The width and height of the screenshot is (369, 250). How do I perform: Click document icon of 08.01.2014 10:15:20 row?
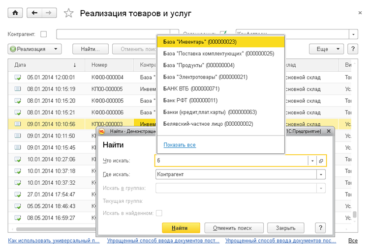(x=18, y=101)
